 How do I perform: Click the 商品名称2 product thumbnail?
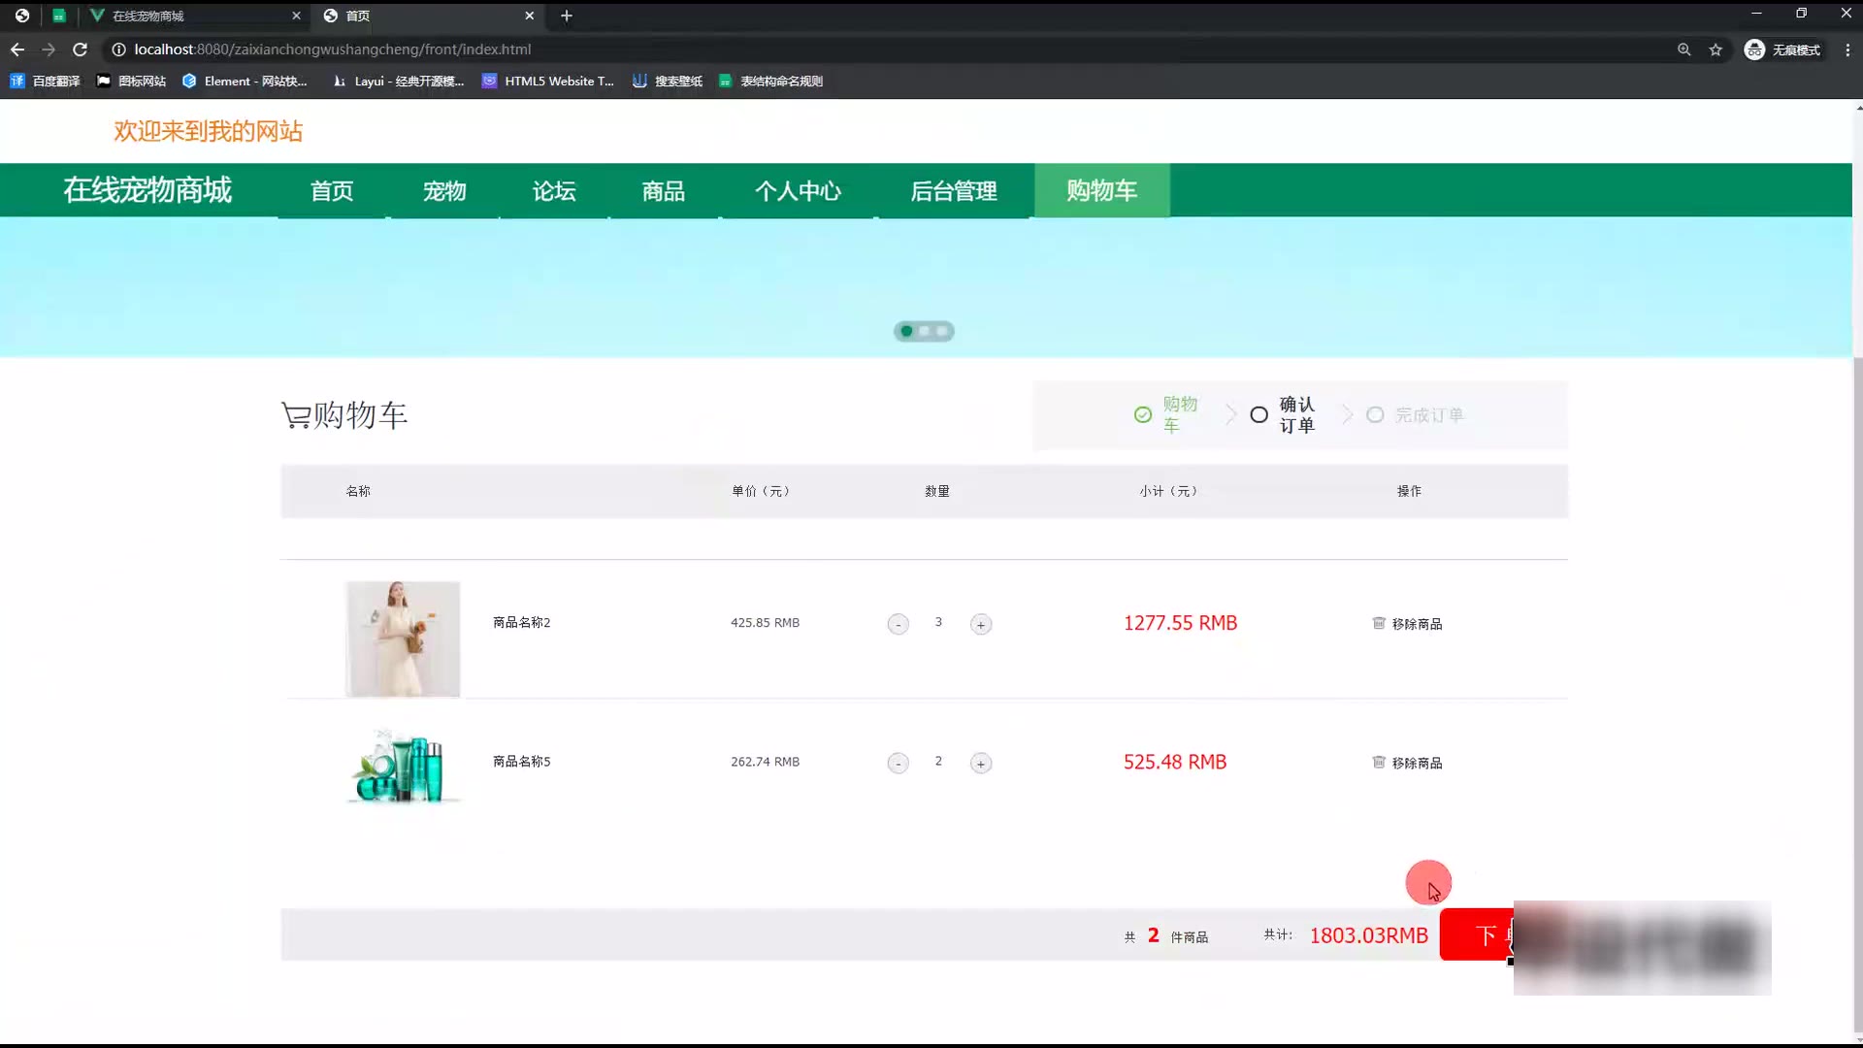(403, 639)
